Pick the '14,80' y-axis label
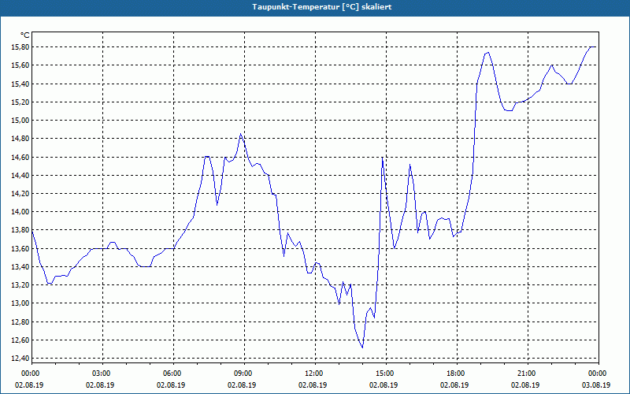Image resolution: width=630 pixels, height=394 pixels. [20, 139]
